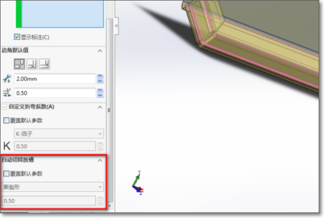Image resolution: width=324 pixels, height=218 pixels.
Task: Click the 2.00mm gap distance field
Action: [55, 79]
